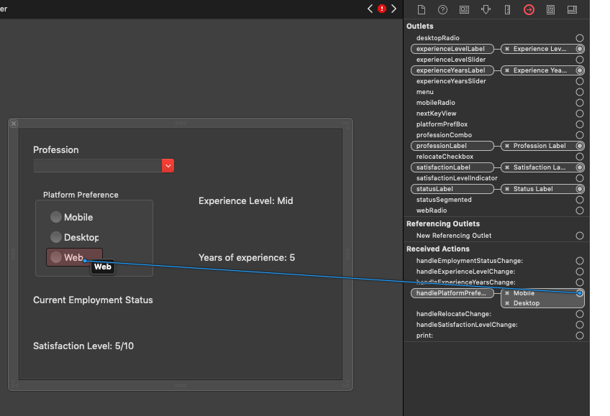
Task: Jump to the next issue arrow
Action: (393, 9)
